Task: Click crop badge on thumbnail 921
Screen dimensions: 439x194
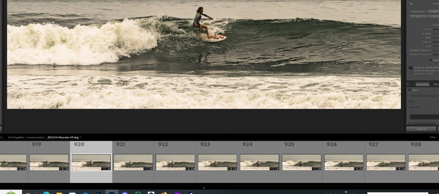Action: [148, 169]
